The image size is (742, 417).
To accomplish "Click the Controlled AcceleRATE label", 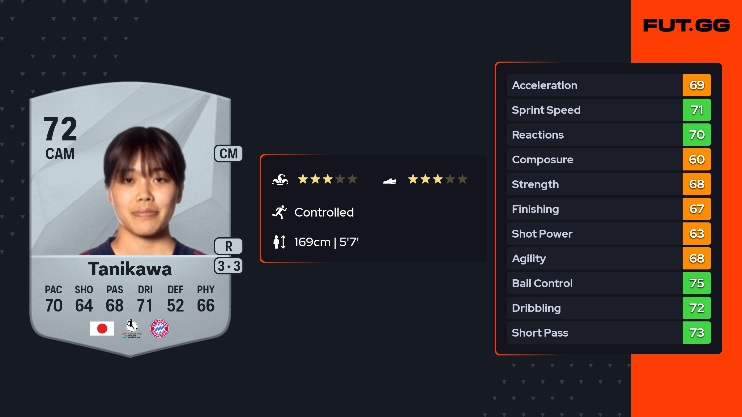I will point(324,212).
